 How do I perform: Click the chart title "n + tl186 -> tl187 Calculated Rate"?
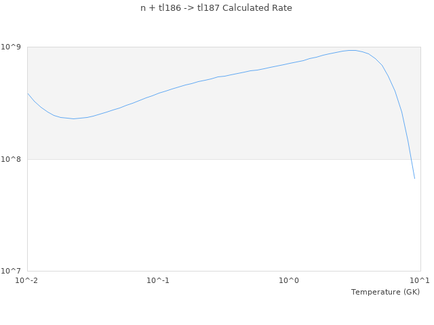pos(217,8)
